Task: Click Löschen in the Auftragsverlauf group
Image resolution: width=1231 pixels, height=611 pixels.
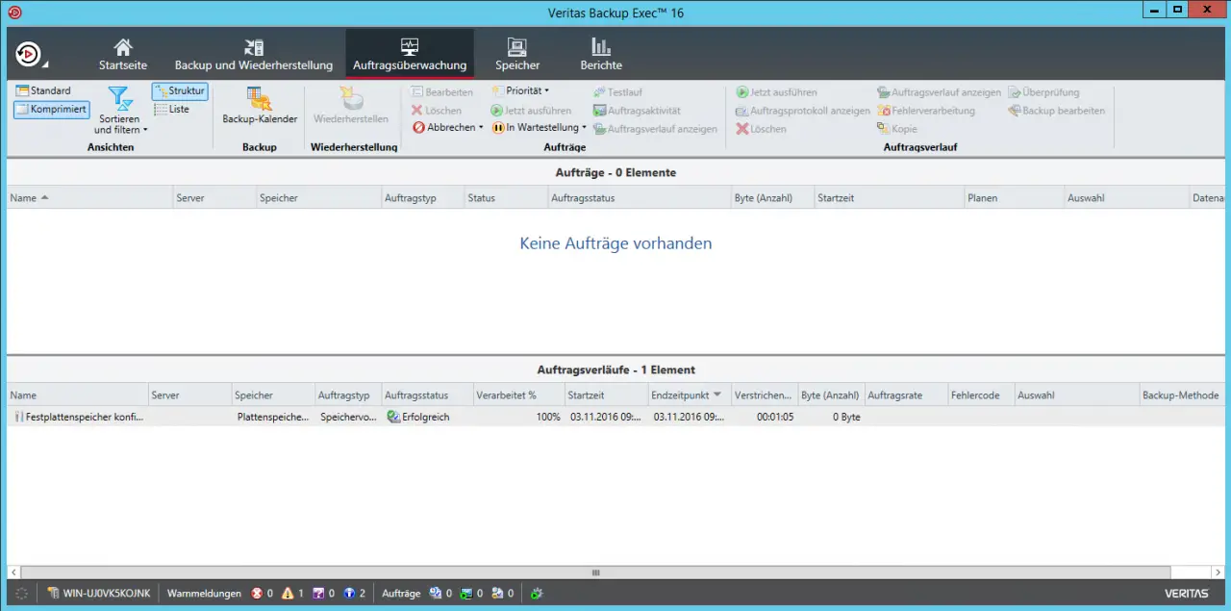Action: (x=761, y=129)
